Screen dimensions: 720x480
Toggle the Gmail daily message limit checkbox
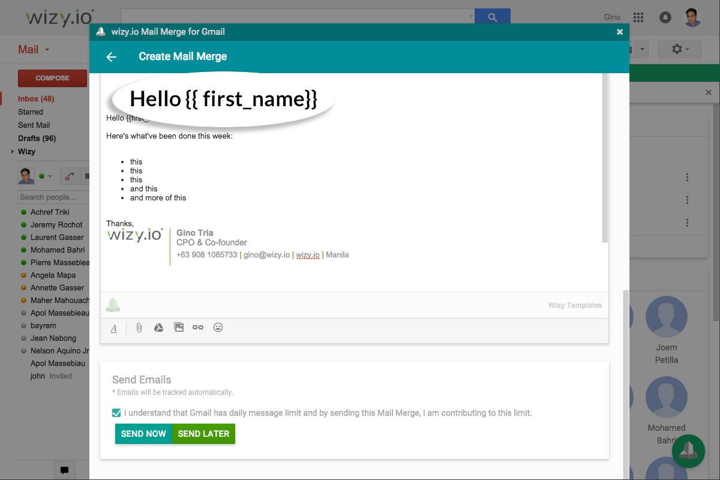[116, 413]
